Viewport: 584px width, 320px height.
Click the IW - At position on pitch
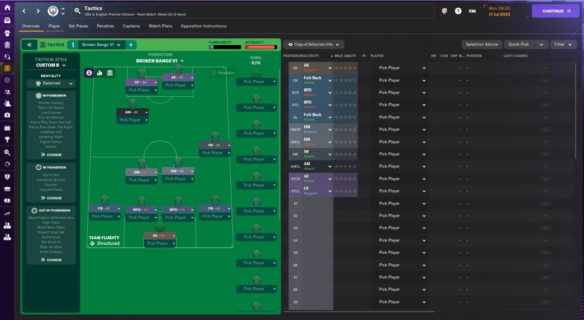(215, 145)
